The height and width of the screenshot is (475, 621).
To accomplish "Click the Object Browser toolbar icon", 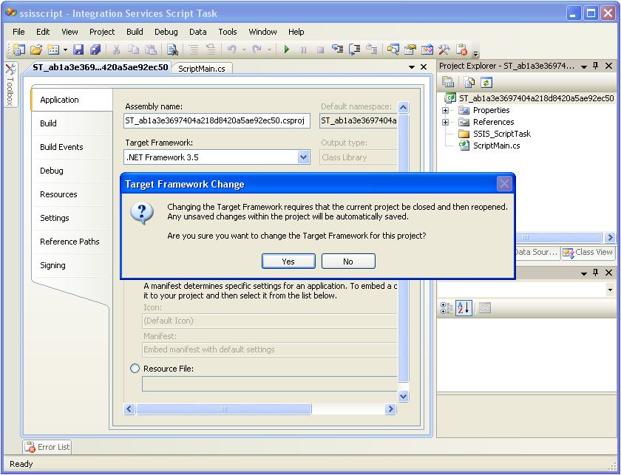I will [427, 49].
